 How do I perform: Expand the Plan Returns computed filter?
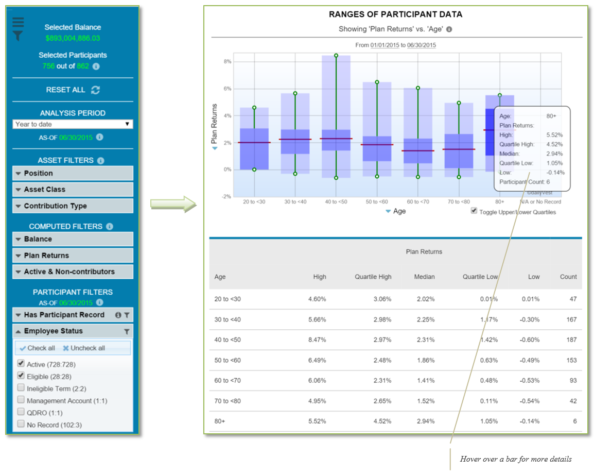73,256
